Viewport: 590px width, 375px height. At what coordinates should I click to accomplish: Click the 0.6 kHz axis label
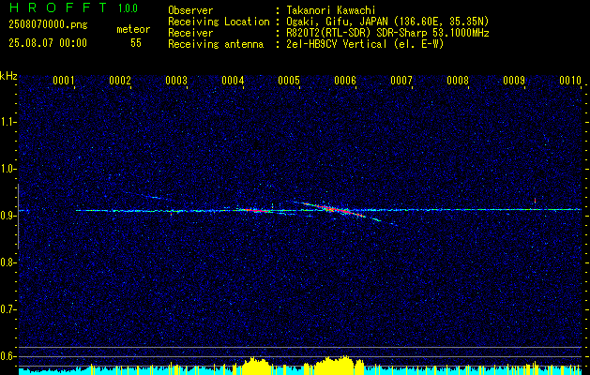point(8,356)
